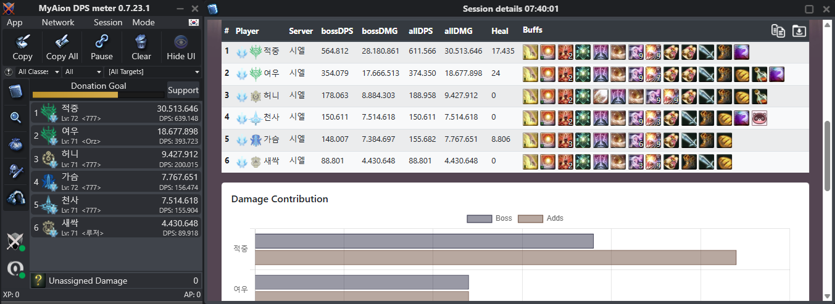Toggle Hide UI eye button
The width and height of the screenshot is (835, 304).
[x=181, y=47]
